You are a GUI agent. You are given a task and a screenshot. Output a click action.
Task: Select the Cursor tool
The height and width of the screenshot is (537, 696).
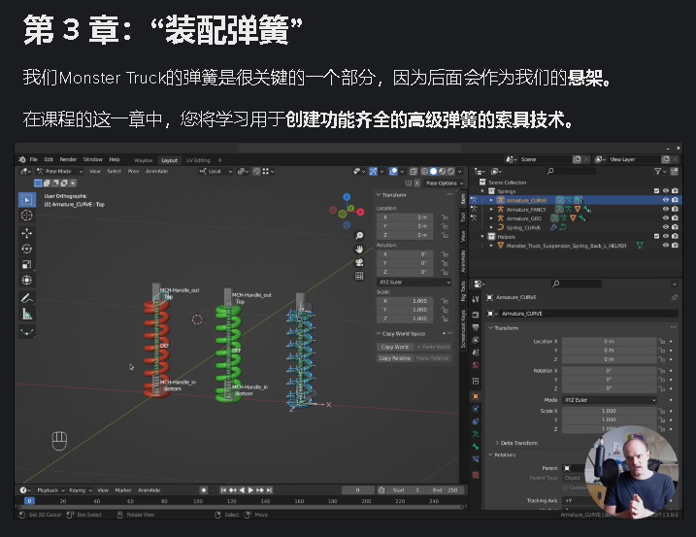26,216
